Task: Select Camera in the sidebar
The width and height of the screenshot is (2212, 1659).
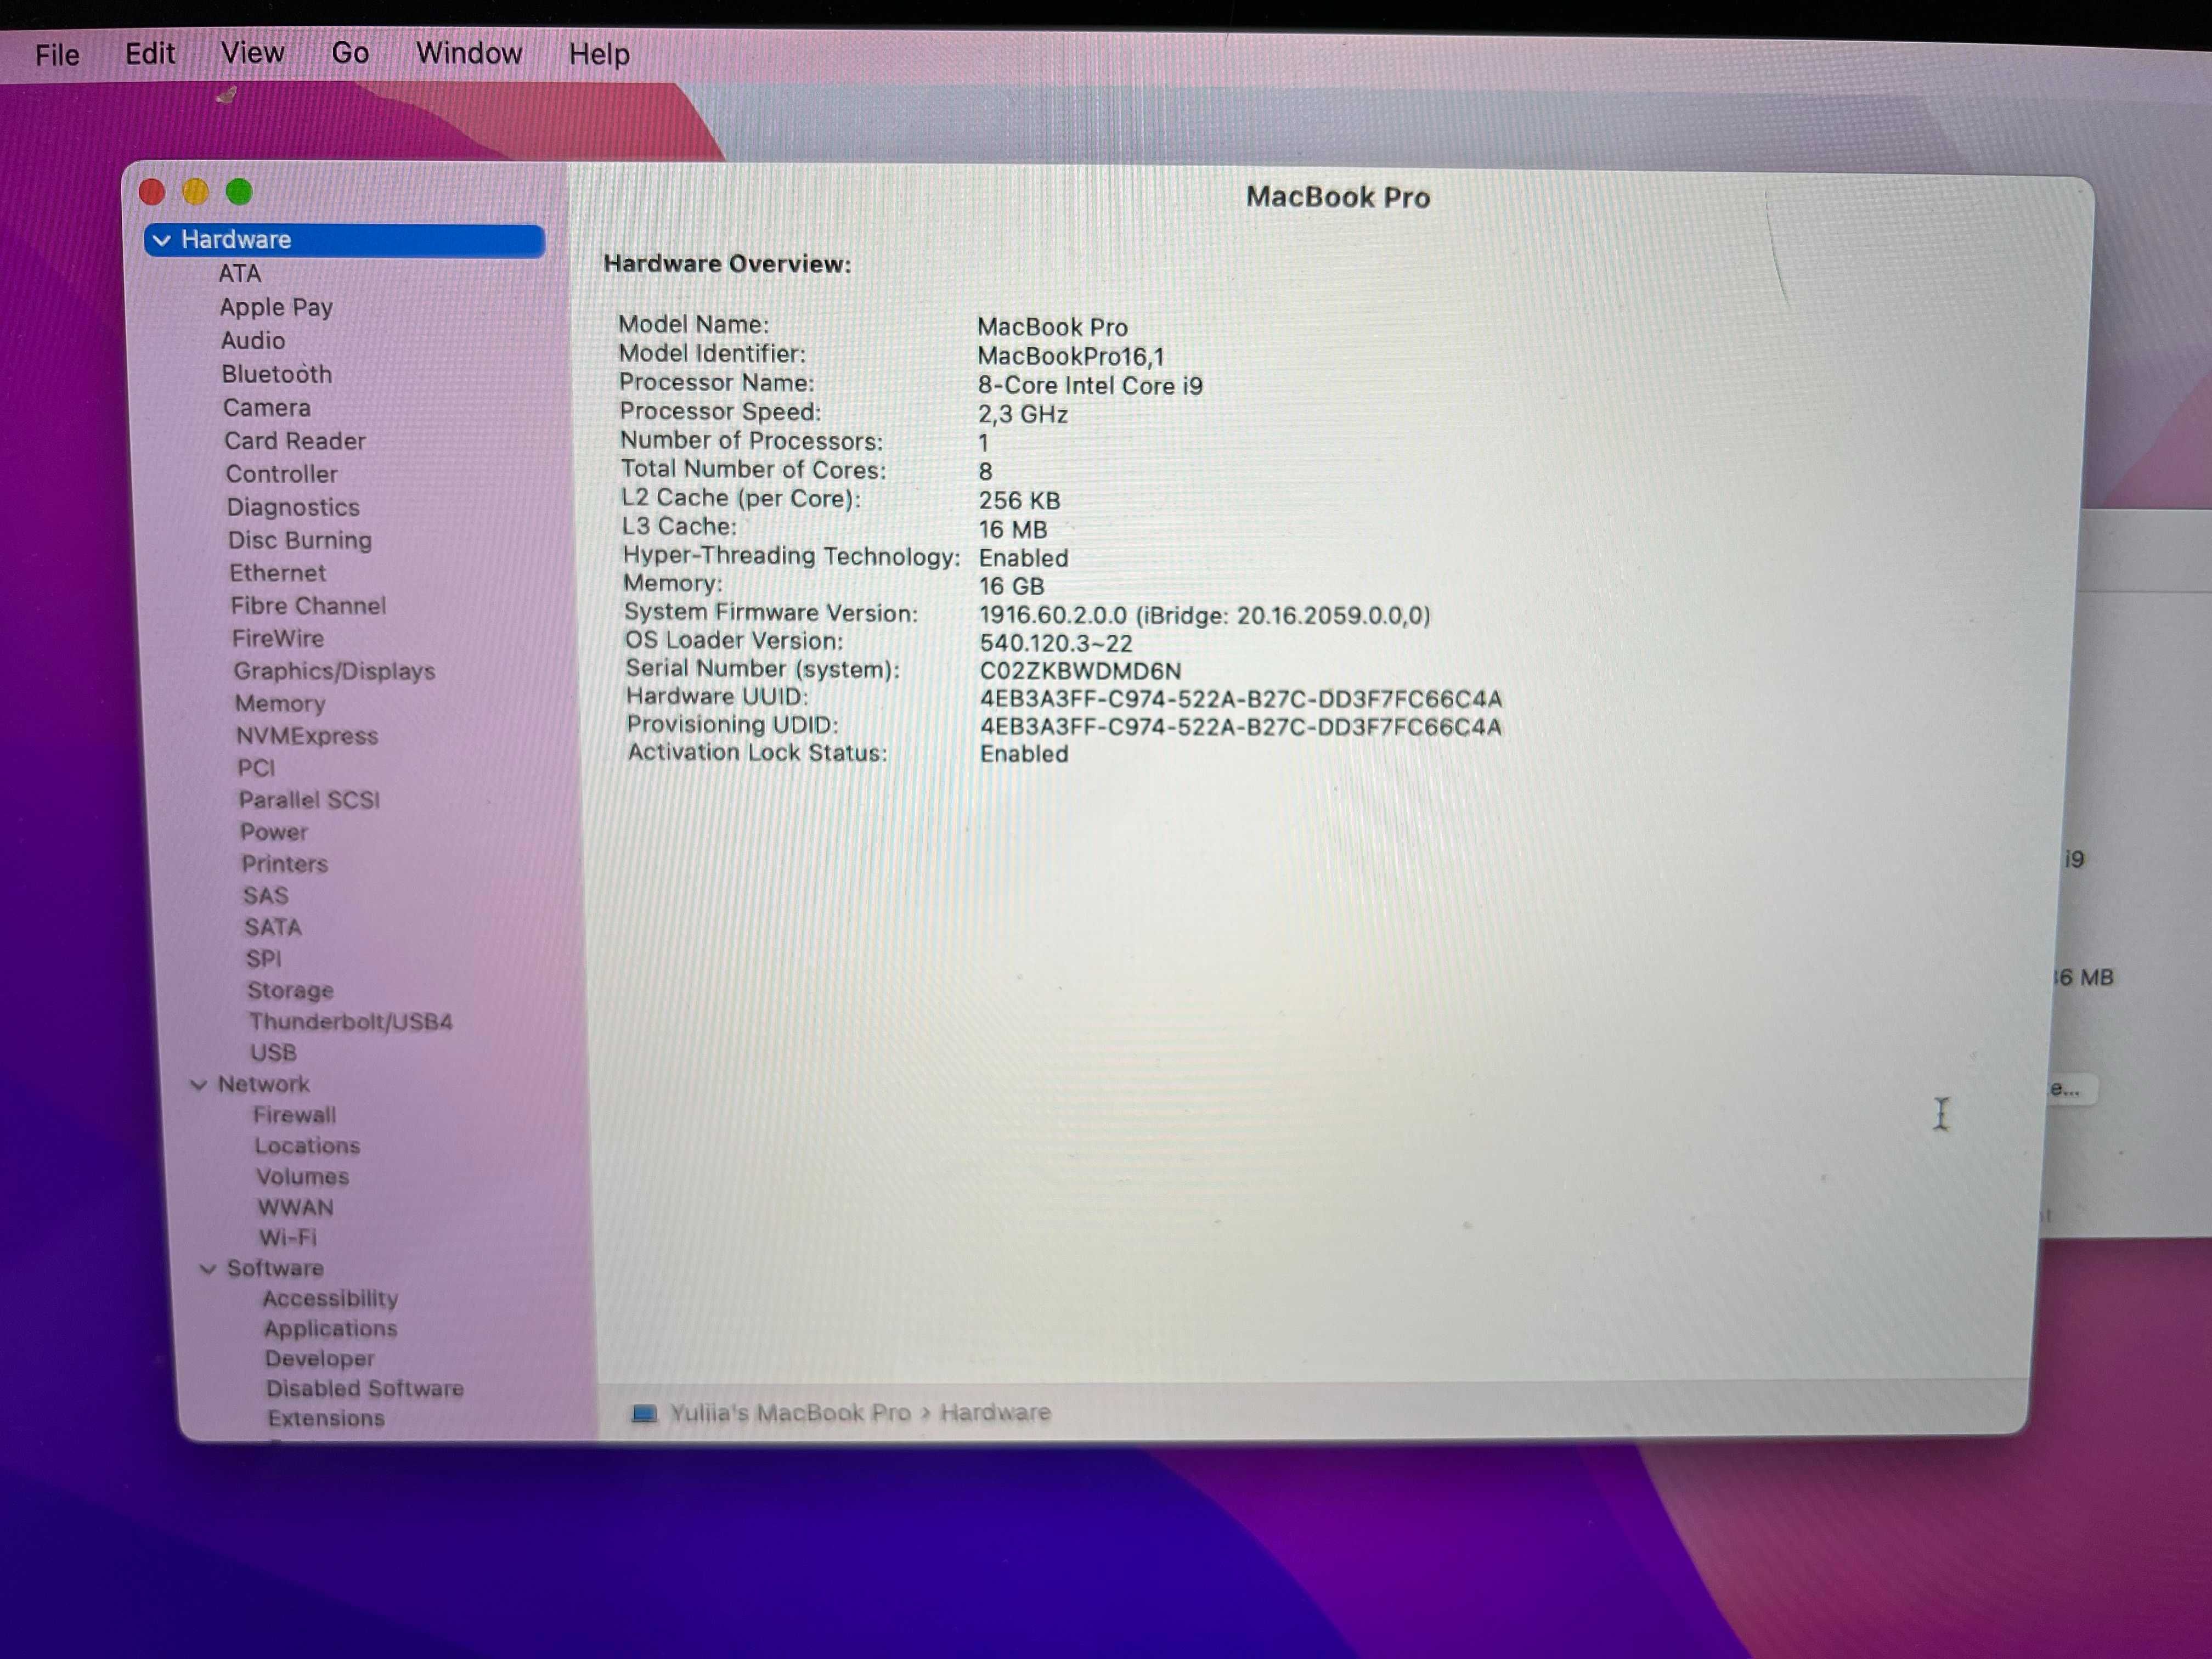Action: point(266,407)
